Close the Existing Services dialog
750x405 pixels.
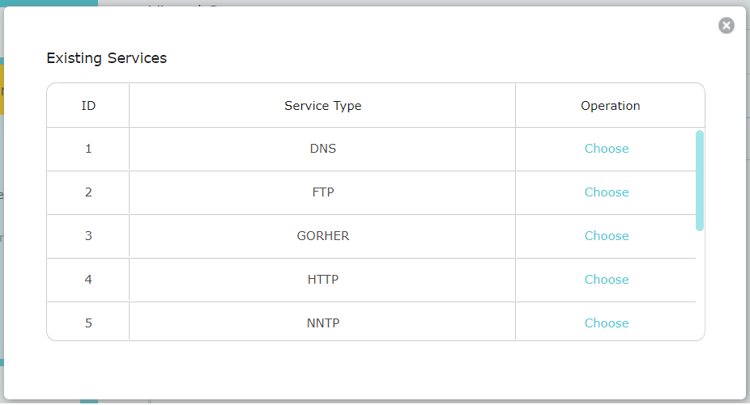(x=726, y=25)
